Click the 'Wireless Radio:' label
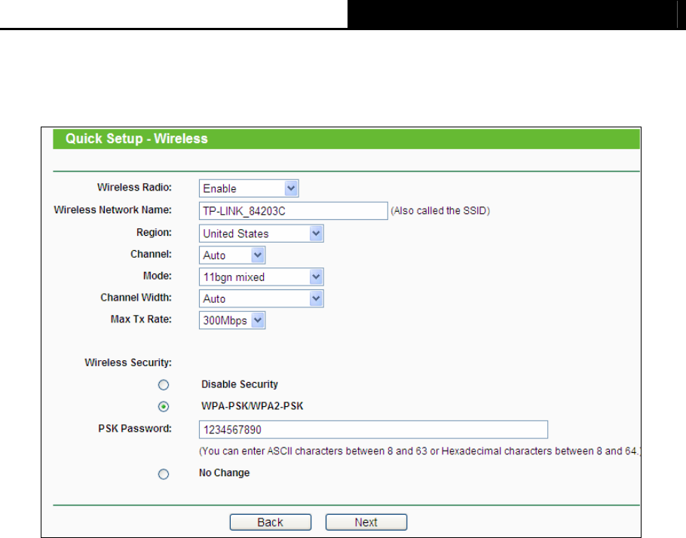 click(134, 187)
